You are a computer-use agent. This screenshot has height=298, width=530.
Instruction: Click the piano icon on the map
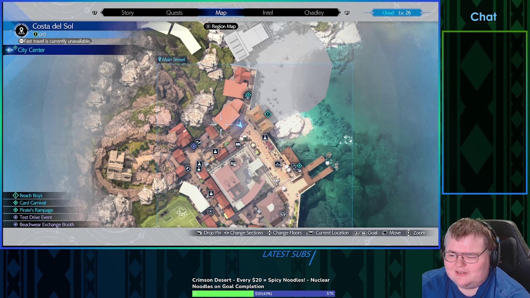coord(233,163)
